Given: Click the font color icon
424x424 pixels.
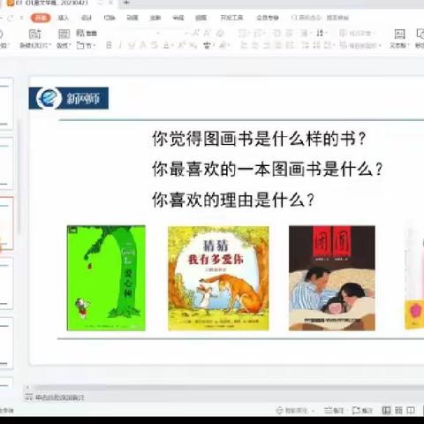Looking at the screenshot, I should [x=166, y=45].
